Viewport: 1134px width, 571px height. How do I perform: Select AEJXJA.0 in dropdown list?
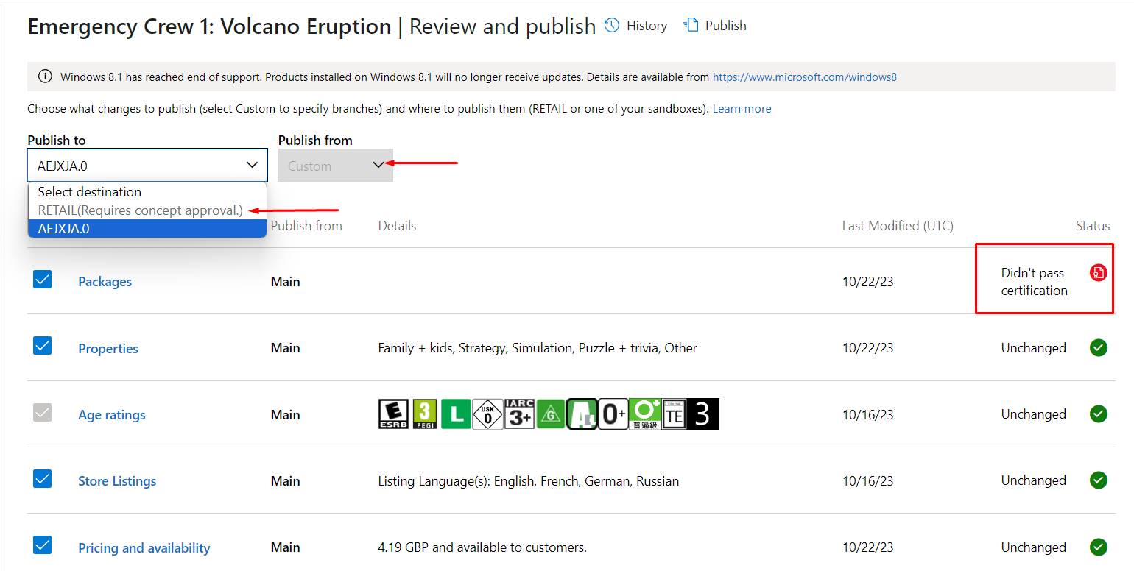click(147, 228)
